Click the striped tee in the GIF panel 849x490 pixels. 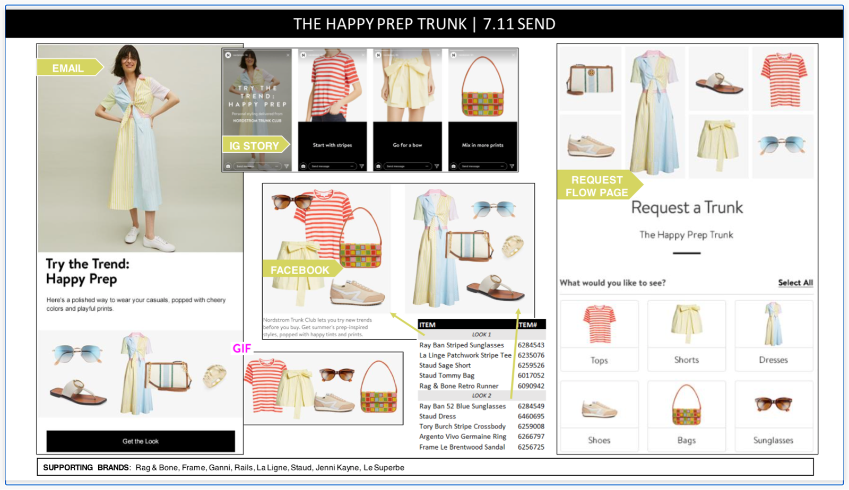coord(264,384)
